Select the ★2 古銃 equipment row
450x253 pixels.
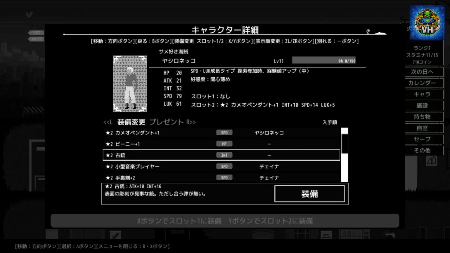tap(221, 155)
